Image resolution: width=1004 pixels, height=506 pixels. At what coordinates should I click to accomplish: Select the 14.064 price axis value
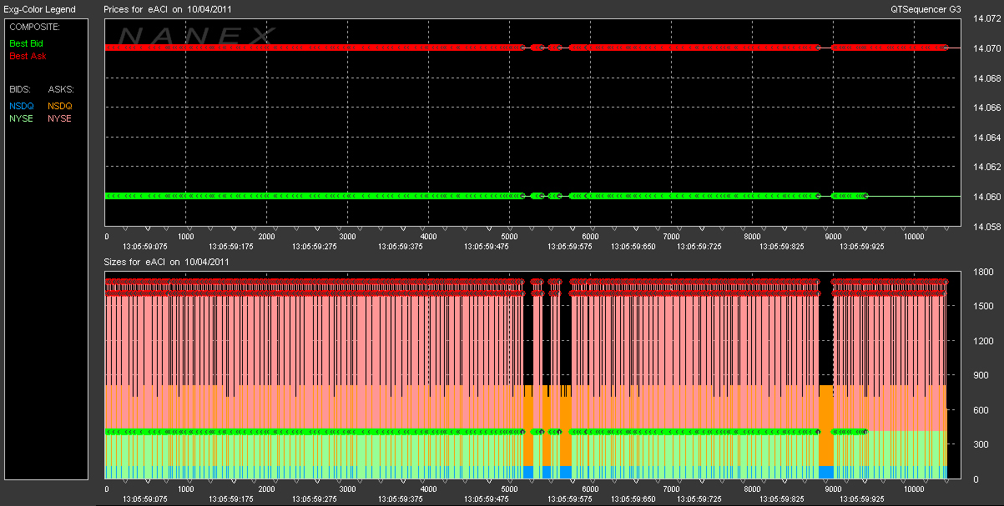[x=987, y=138]
